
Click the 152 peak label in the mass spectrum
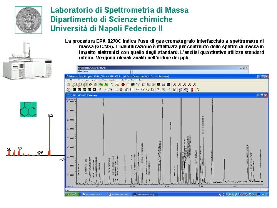pos(50,115)
